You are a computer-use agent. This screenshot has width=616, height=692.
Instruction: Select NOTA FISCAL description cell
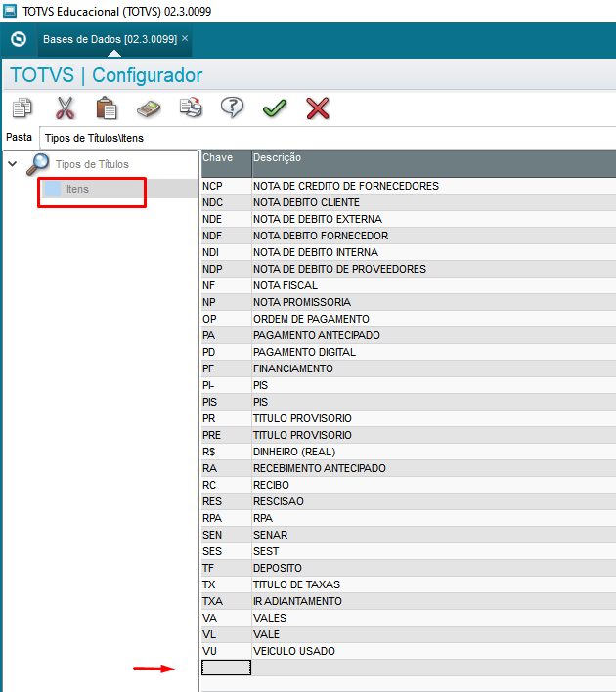434,286
